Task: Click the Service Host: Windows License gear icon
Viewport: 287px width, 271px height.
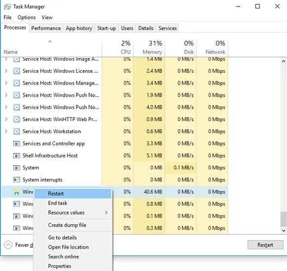Action: pyautogui.click(x=16, y=71)
